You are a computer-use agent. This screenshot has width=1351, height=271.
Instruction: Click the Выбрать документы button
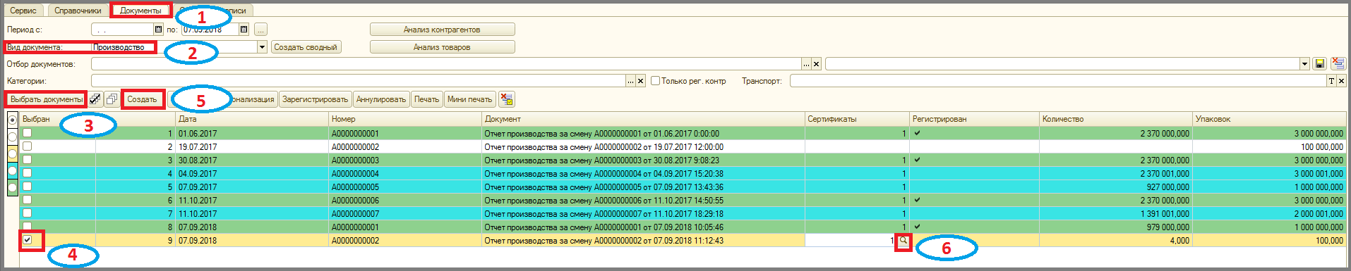pos(47,99)
